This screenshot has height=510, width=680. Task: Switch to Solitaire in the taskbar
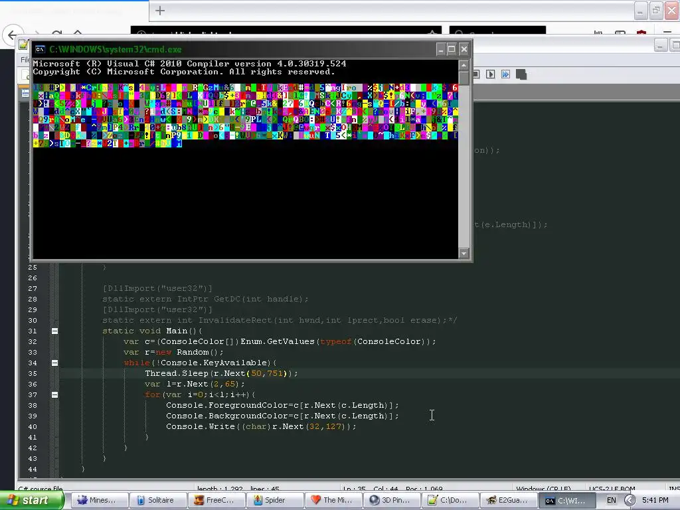pyautogui.click(x=158, y=501)
